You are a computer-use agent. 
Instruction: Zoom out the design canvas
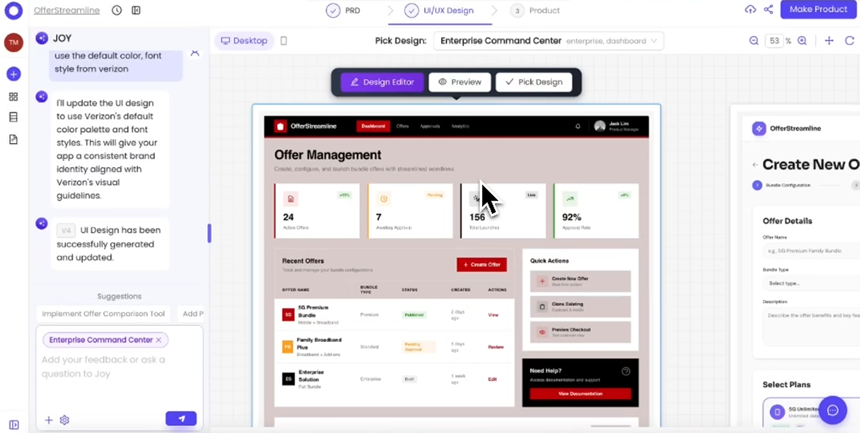point(754,41)
